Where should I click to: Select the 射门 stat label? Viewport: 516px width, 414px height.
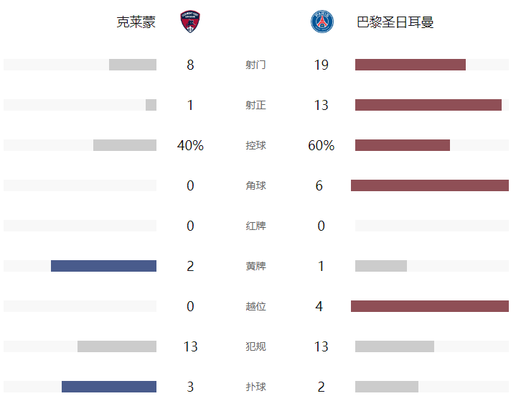[255, 65]
